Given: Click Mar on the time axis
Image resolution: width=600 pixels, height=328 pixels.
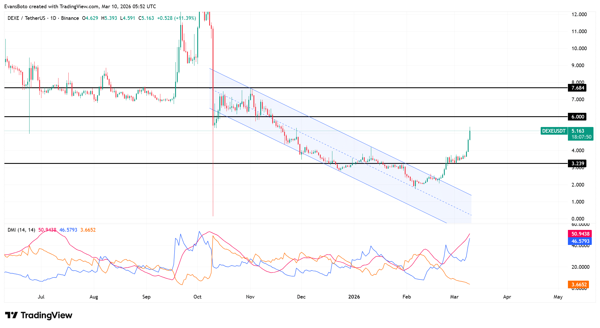Looking at the screenshot, I should [454, 297].
